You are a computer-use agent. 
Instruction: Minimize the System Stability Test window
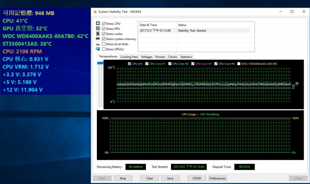pyautogui.click(x=281, y=12)
